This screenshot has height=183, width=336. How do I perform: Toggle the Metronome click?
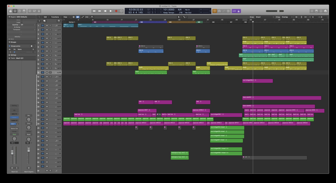click(x=239, y=11)
